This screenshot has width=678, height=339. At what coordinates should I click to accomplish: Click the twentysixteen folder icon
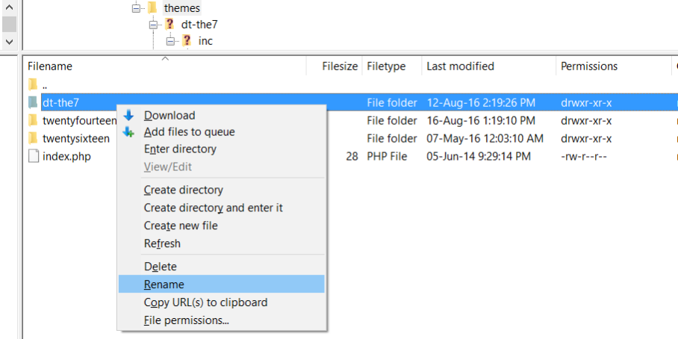coord(33,138)
